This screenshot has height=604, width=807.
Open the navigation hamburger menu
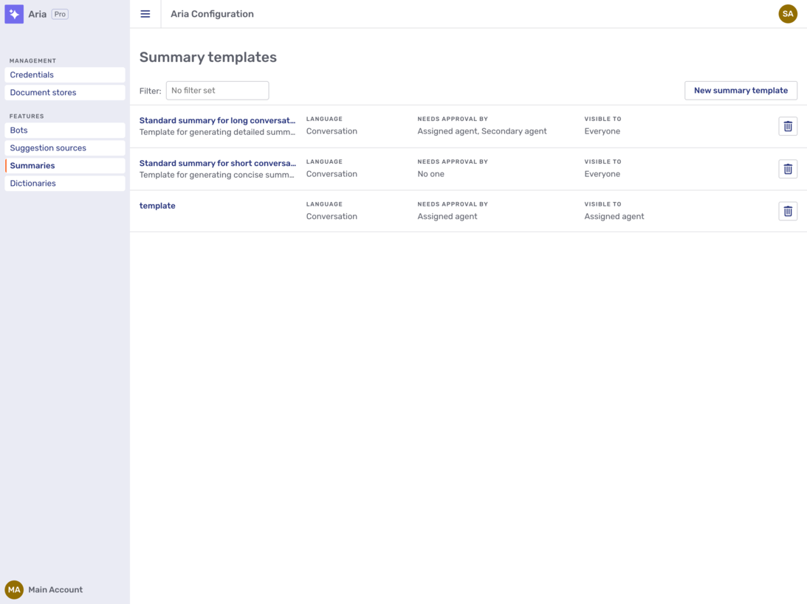(145, 13)
